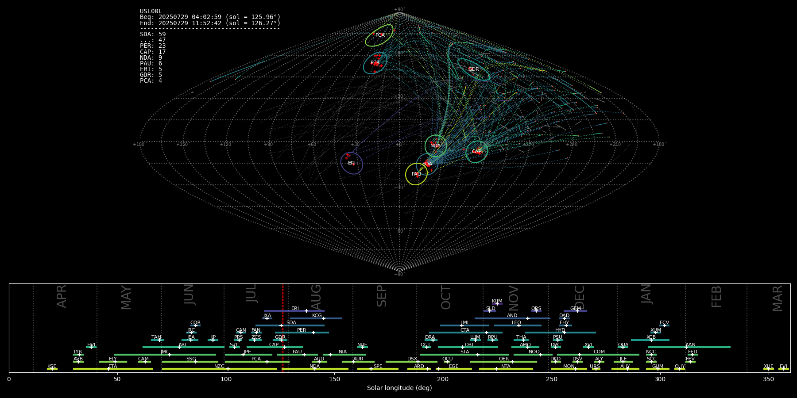Viewport: 797px width, 398px height.
Task: Click the HYD shower bar in timeline
Action: [560, 333]
